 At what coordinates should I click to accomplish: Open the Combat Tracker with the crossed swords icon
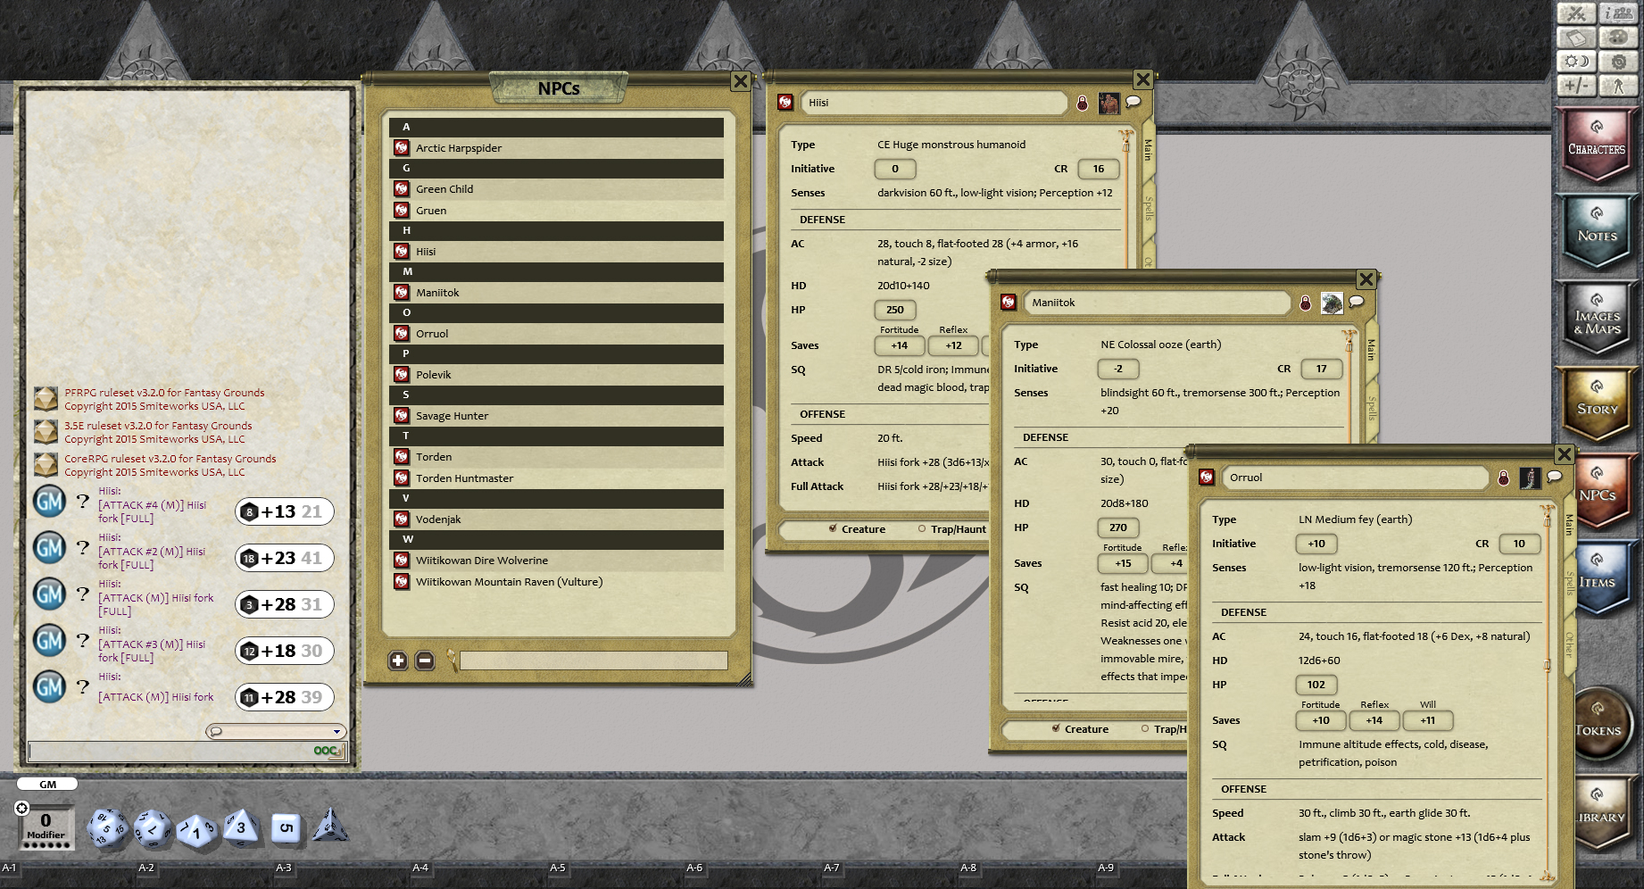pyautogui.click(x=1577, y=13)
